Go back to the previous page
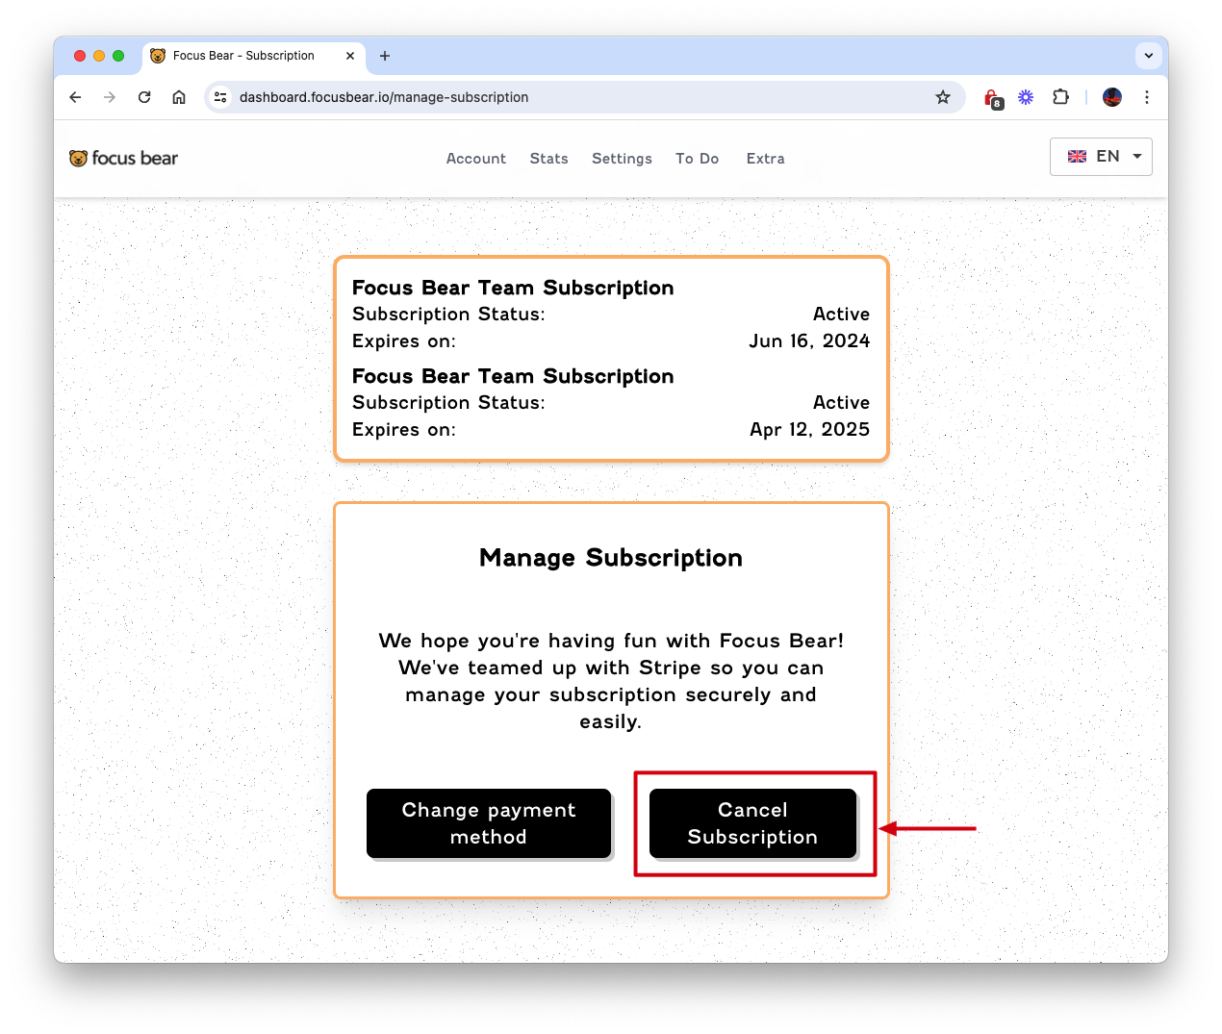Screen dimensions: 1222x1034 75,97
